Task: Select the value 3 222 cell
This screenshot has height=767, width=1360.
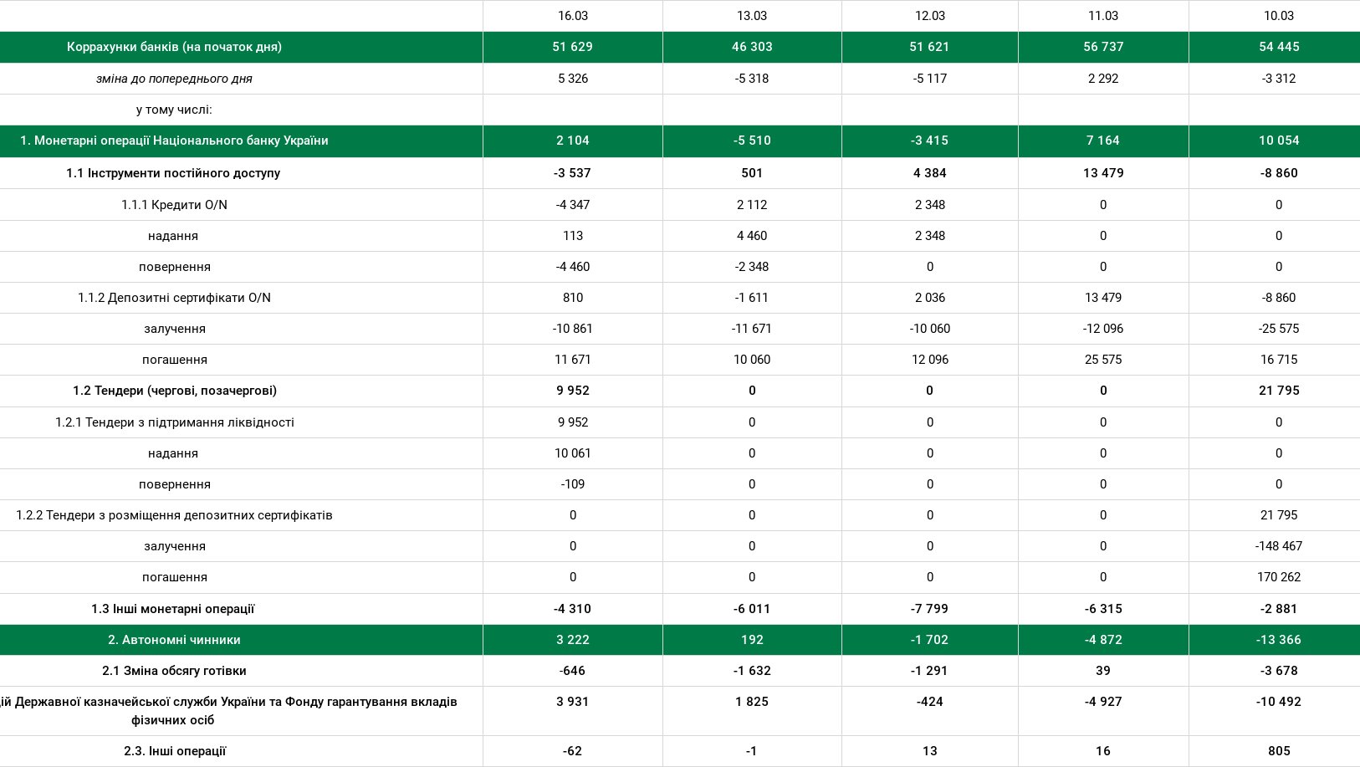Action: [572, 640]
